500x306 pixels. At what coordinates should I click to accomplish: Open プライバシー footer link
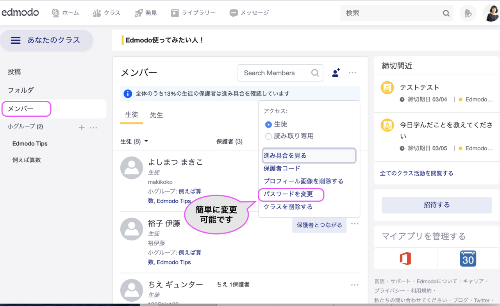pyautogui.click(x=389, y=291)
